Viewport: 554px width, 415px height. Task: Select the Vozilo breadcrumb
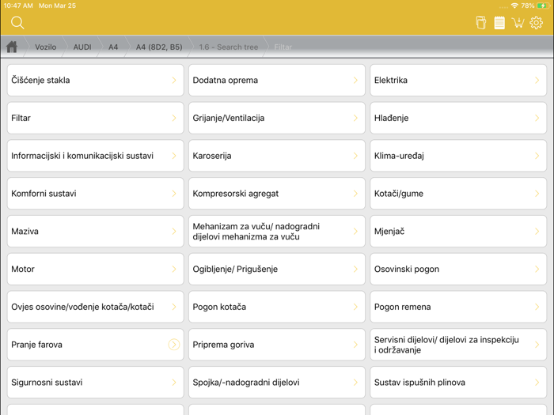click(x=46, y=47)
